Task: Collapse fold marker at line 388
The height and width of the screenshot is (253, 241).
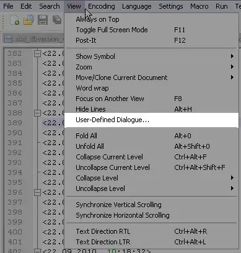Action: click(x=37, y=113)
